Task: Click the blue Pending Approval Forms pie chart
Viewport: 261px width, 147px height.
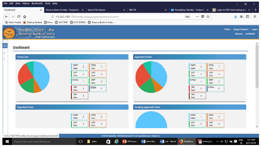Action: coord(151,120)
